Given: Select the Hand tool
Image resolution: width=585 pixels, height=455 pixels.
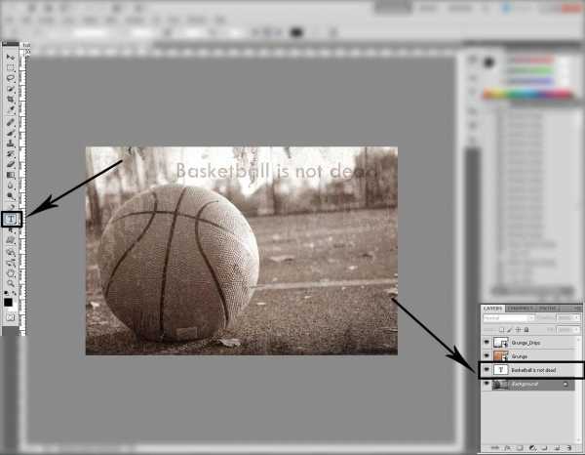Looking at the screenshot, I should (11, 273).
